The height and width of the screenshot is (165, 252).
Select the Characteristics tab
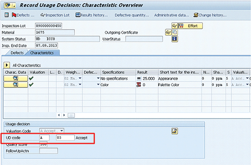[x=42, y=53]
